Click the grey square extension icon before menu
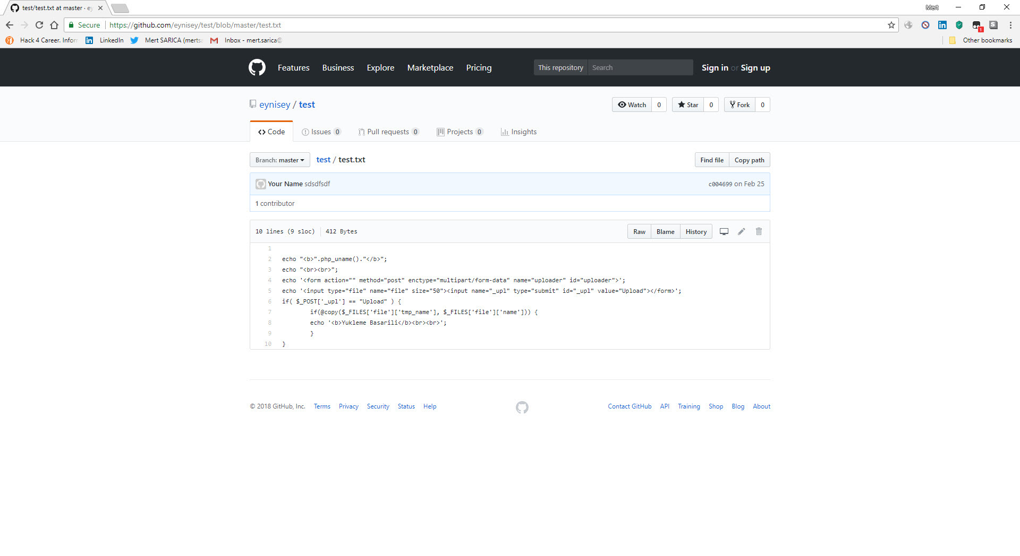The width and height of the screenshot is (1020, 556). click(x=993, y=25)
